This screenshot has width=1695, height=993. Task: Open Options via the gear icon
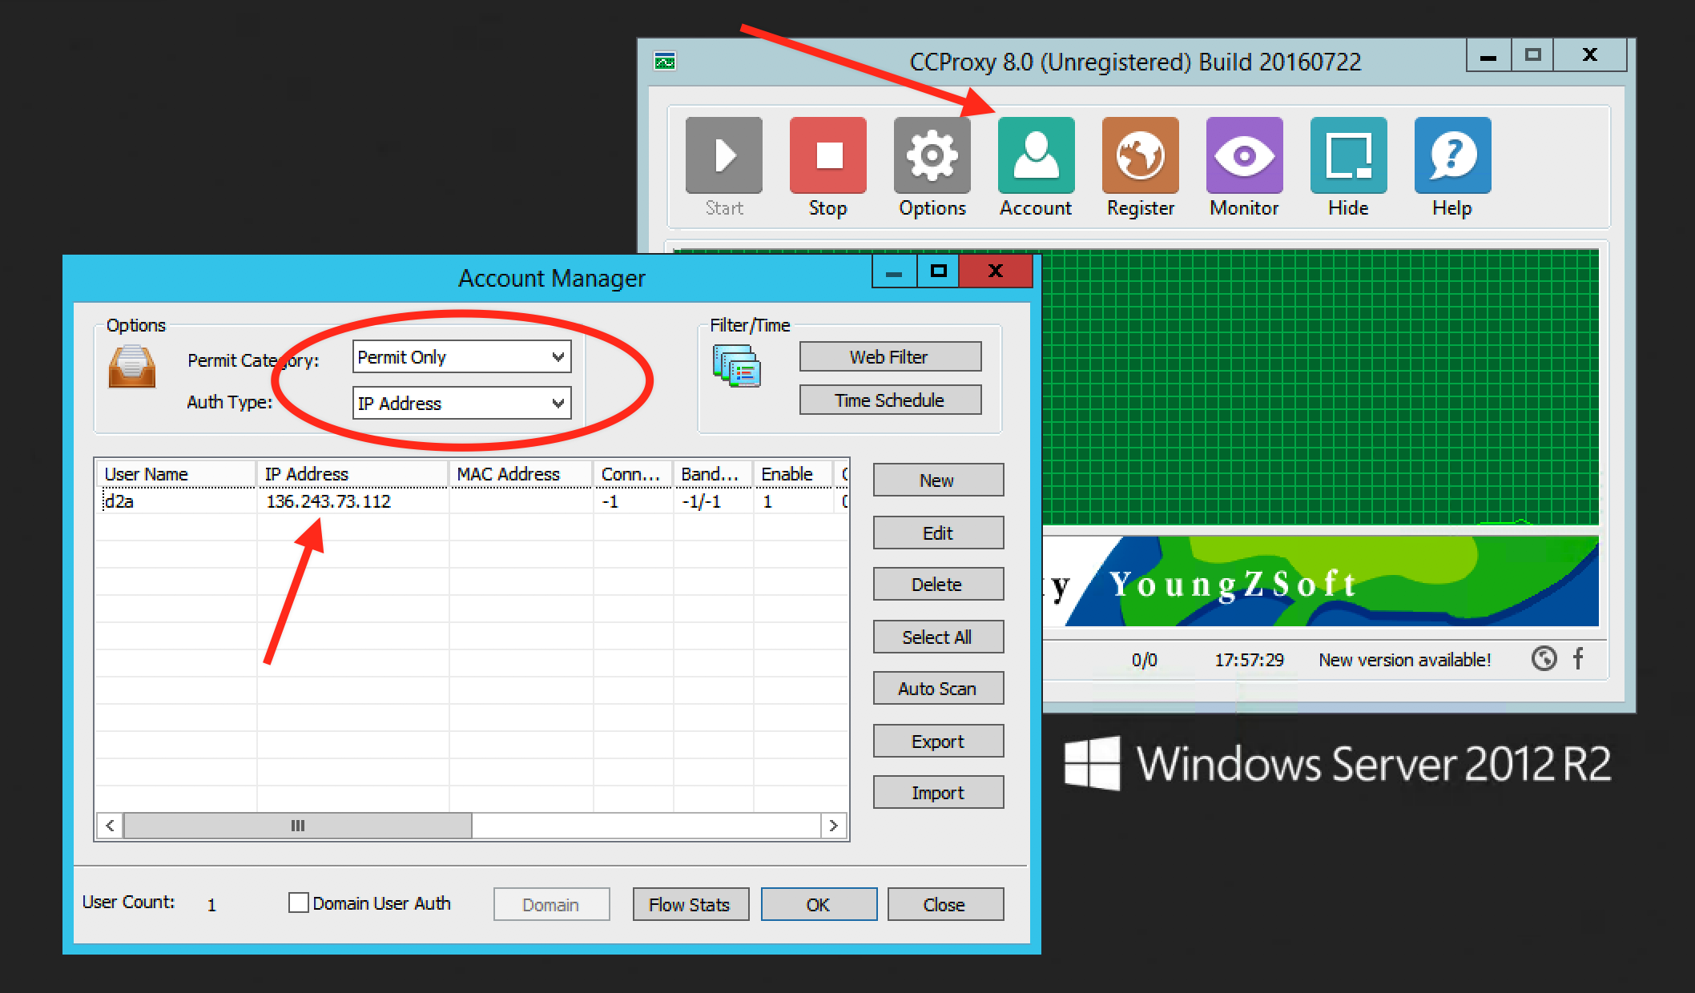[932, 155]
